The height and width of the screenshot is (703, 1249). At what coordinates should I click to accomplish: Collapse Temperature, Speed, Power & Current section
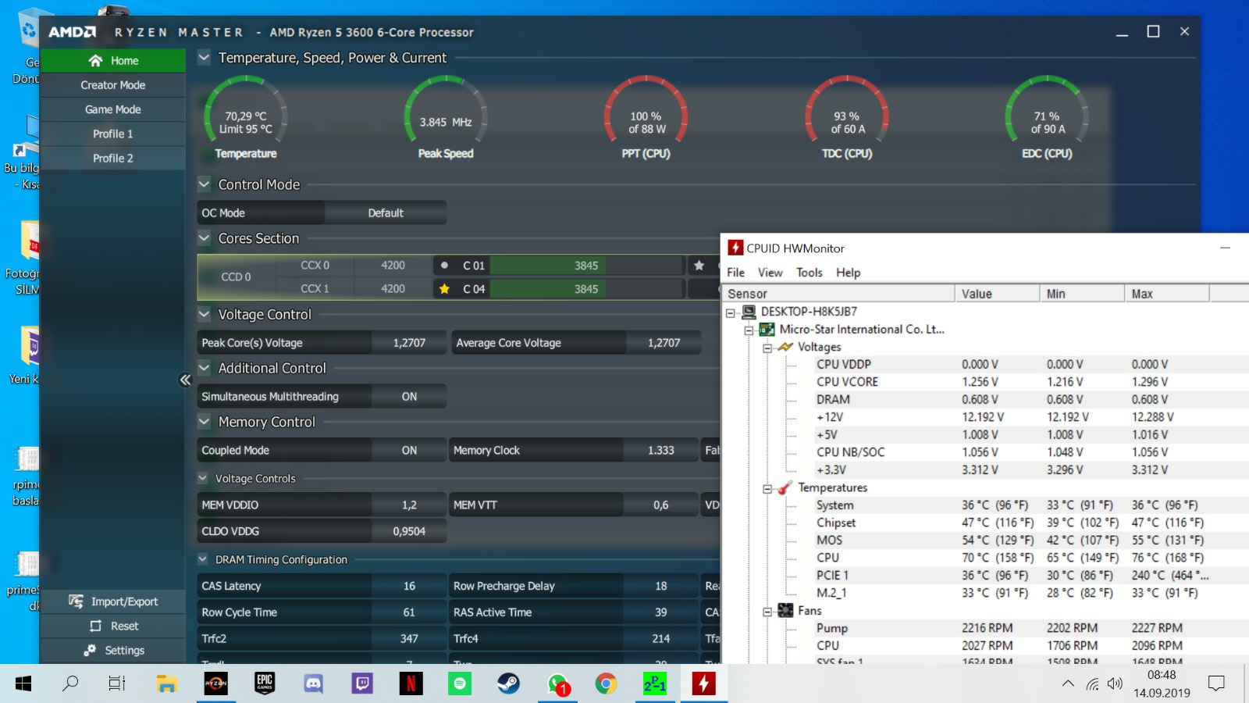[204, 57]
